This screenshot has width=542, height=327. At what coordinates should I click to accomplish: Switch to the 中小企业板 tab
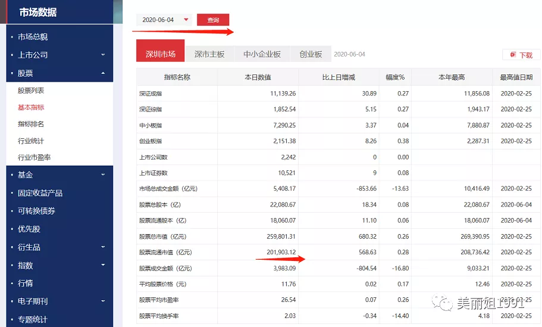click(x=262, y=54)
